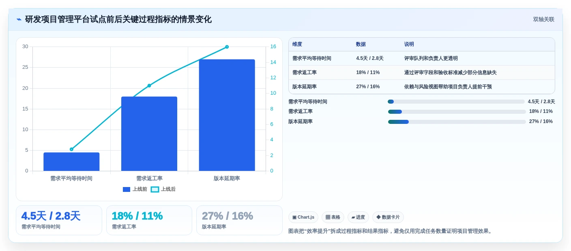This screenshot has width=571, height=251.
Task: Click the line point above 需求返工率
Action: pyautogui.click(x=149, y=86)
